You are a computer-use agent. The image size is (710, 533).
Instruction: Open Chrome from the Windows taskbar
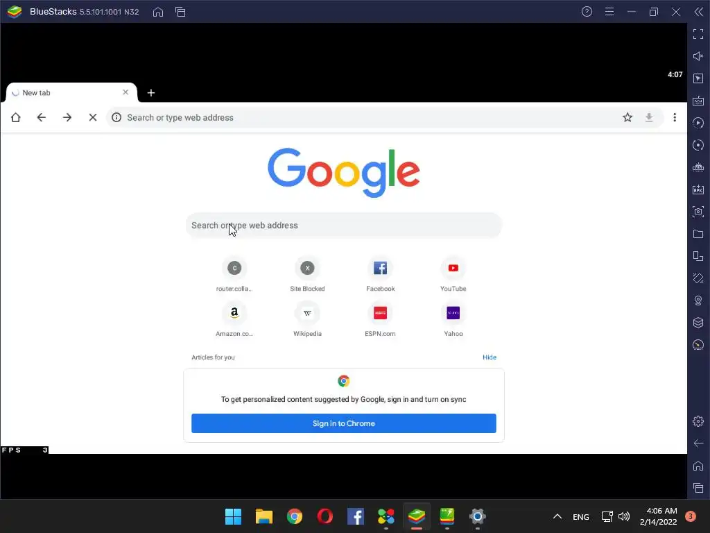(294, 516)
